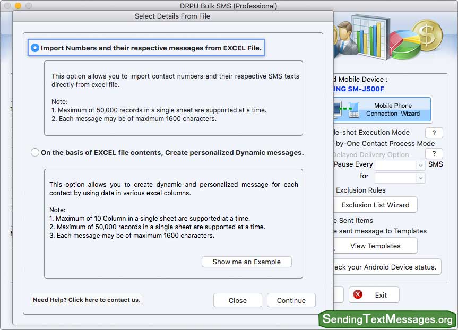Viewport: 458px width, 330px height.
Task: Launch Mobile Phone Connection Wizard
Action: (x=383, y=109)
